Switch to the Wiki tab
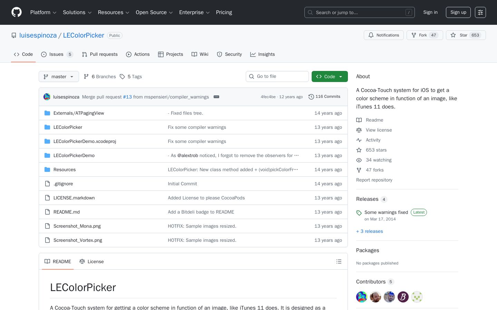The image size is (497, 310). tap(200, 54)
